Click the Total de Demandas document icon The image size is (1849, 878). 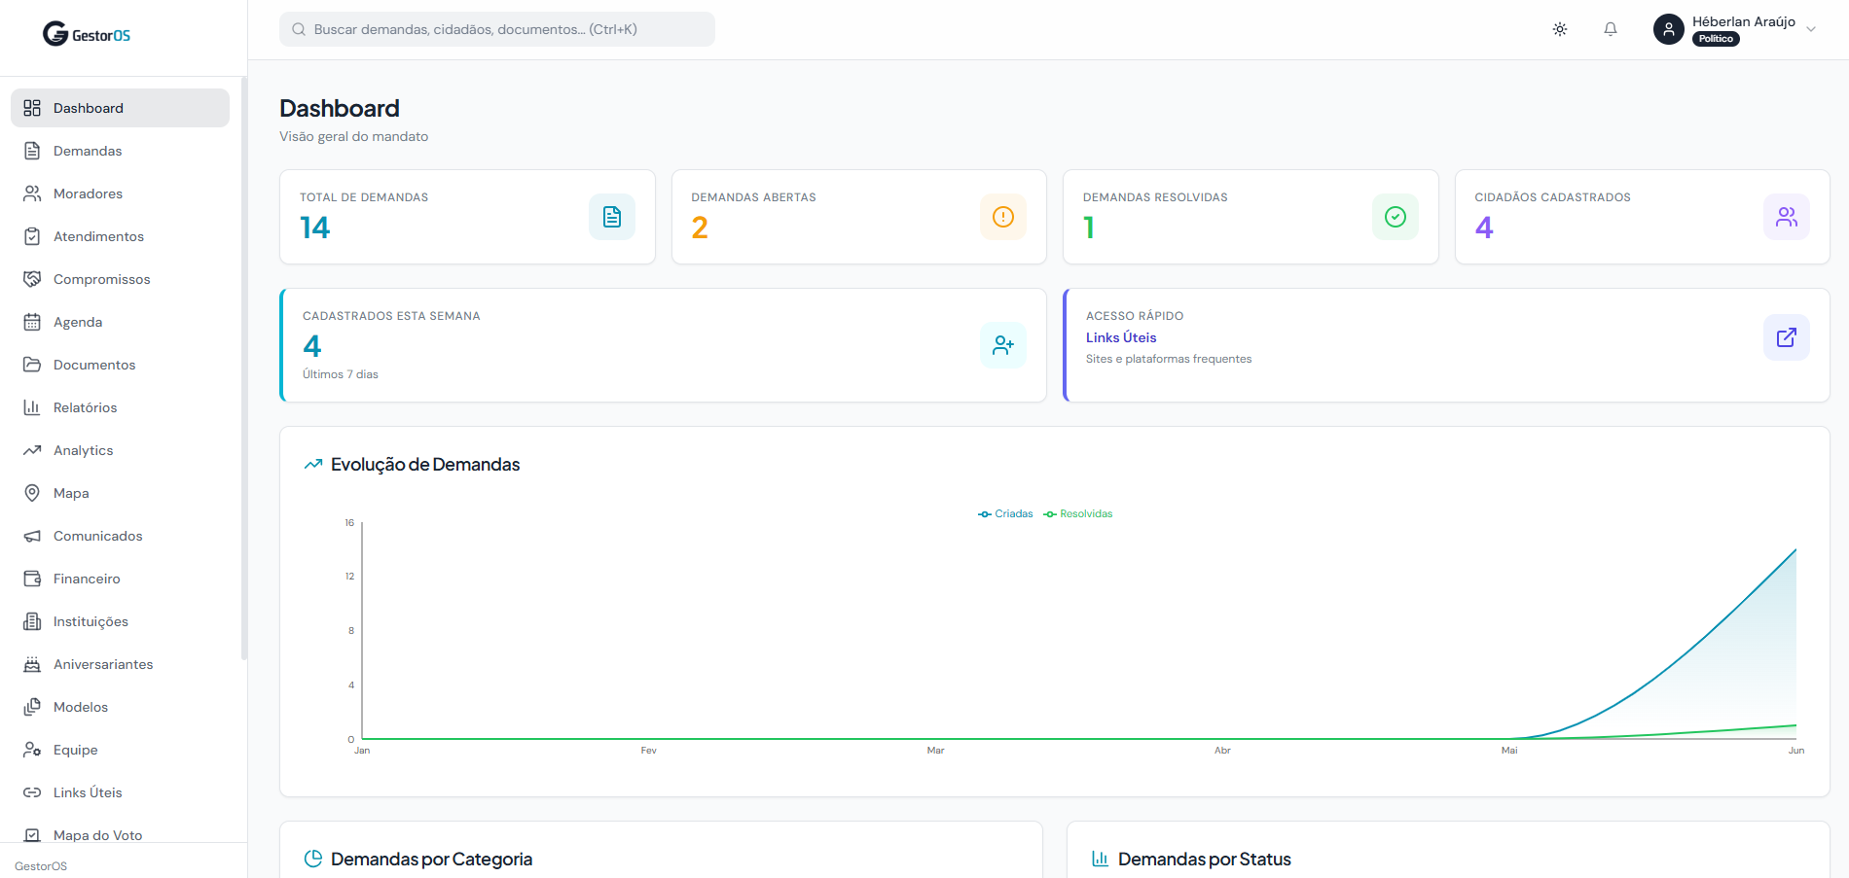click(612, 217)
